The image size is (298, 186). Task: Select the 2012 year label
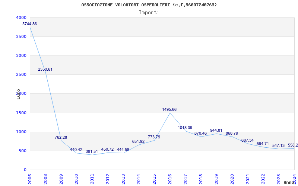108,179
